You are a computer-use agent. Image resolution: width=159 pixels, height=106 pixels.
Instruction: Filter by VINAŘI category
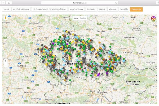6,9
